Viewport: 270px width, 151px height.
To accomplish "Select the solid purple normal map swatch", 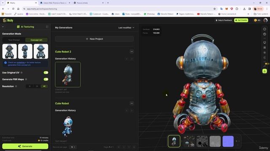I will point(228,141).
